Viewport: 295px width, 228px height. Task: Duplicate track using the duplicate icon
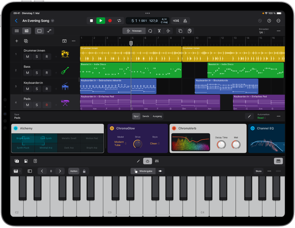[26, 41]
